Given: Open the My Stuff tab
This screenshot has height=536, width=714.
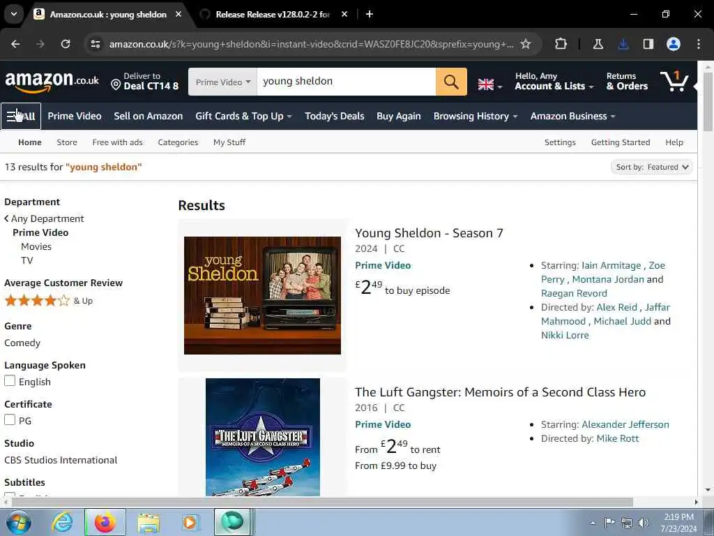Looking at the screenshot, I should (x=229, y=142).
